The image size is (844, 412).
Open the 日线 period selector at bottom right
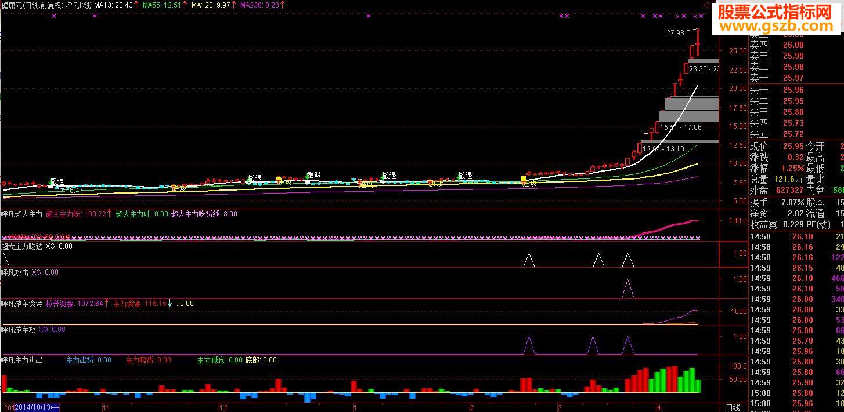[x=733, y=407]
